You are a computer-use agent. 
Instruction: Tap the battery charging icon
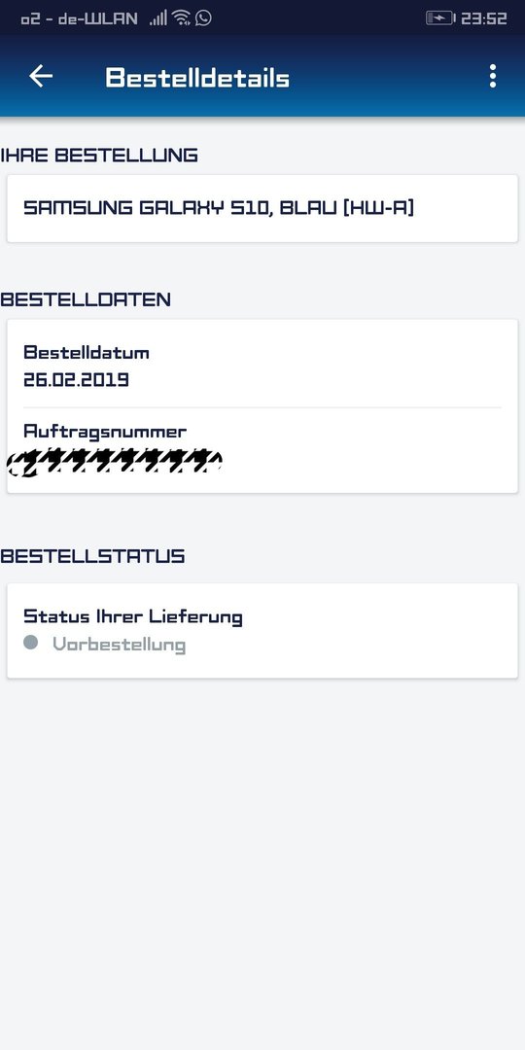click(x=440, y=18)
